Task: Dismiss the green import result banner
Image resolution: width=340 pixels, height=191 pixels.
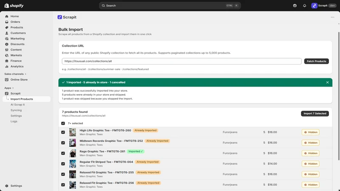Action: [327, 82]
